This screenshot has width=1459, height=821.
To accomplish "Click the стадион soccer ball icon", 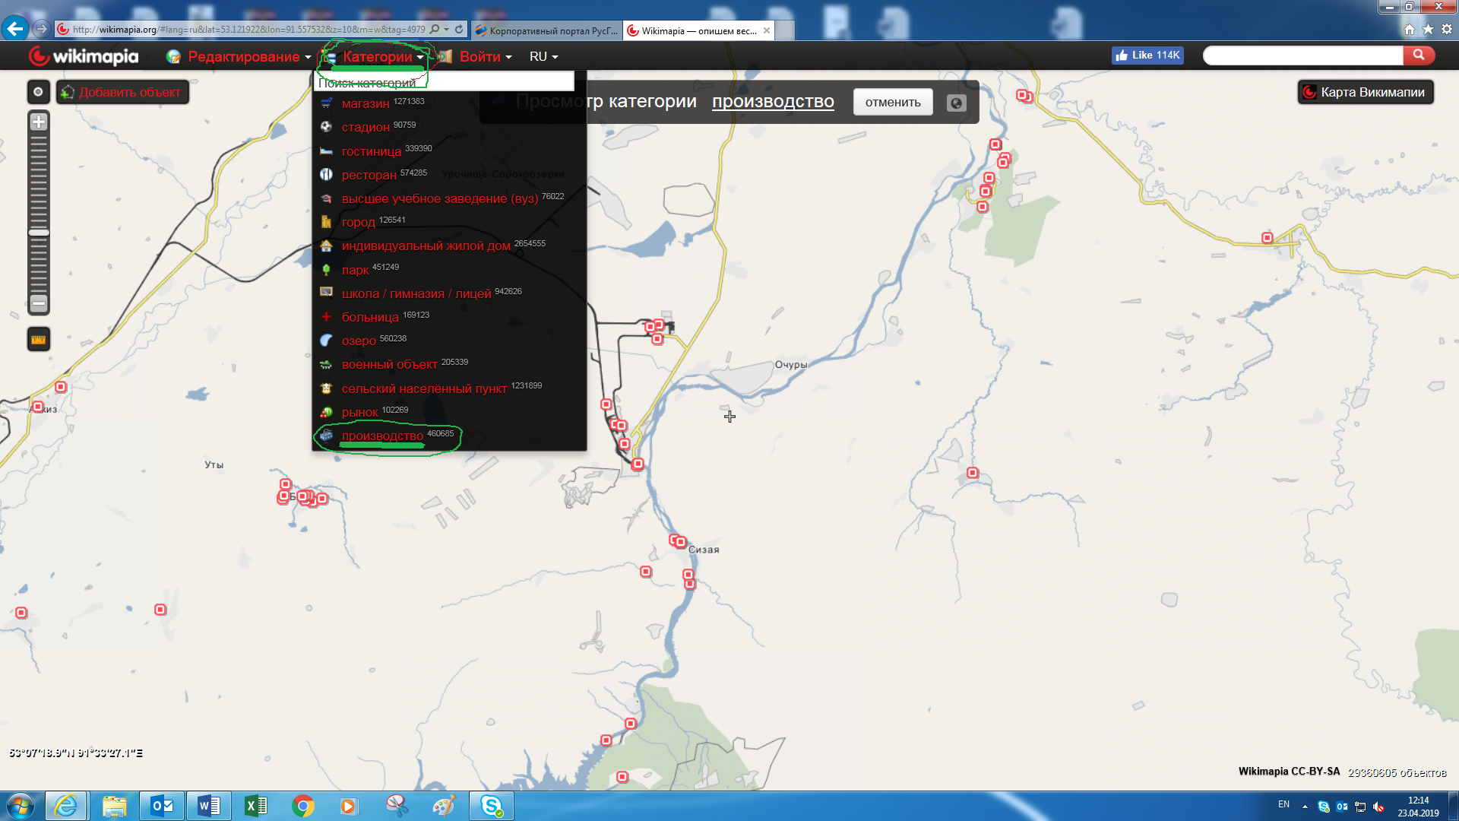I will point(326,127).
